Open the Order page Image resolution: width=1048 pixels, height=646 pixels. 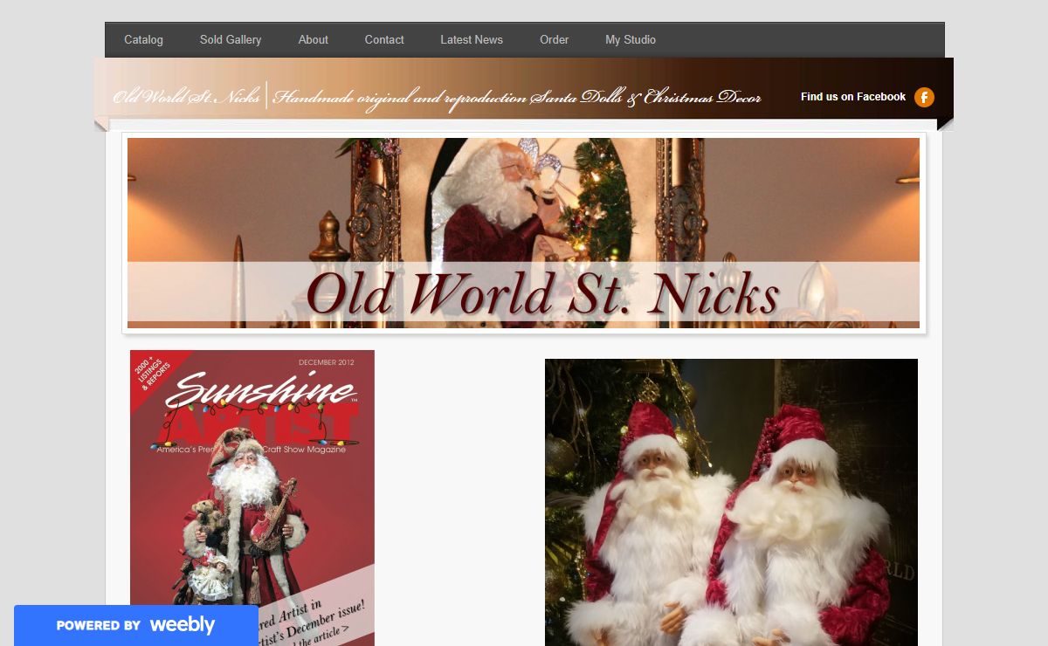click(554, 40)
